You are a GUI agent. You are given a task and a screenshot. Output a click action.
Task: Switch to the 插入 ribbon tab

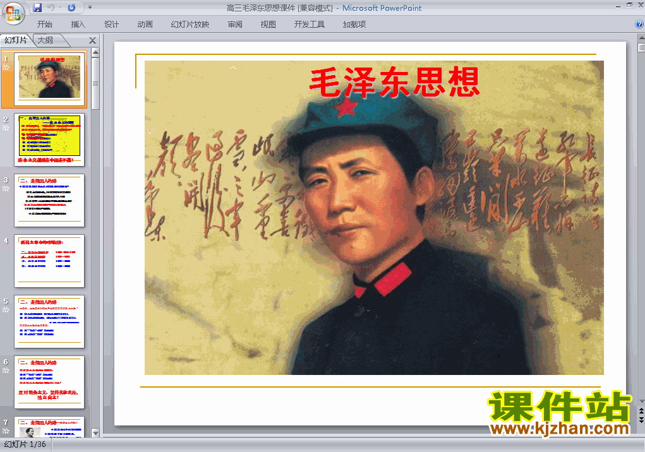[78, 24]
